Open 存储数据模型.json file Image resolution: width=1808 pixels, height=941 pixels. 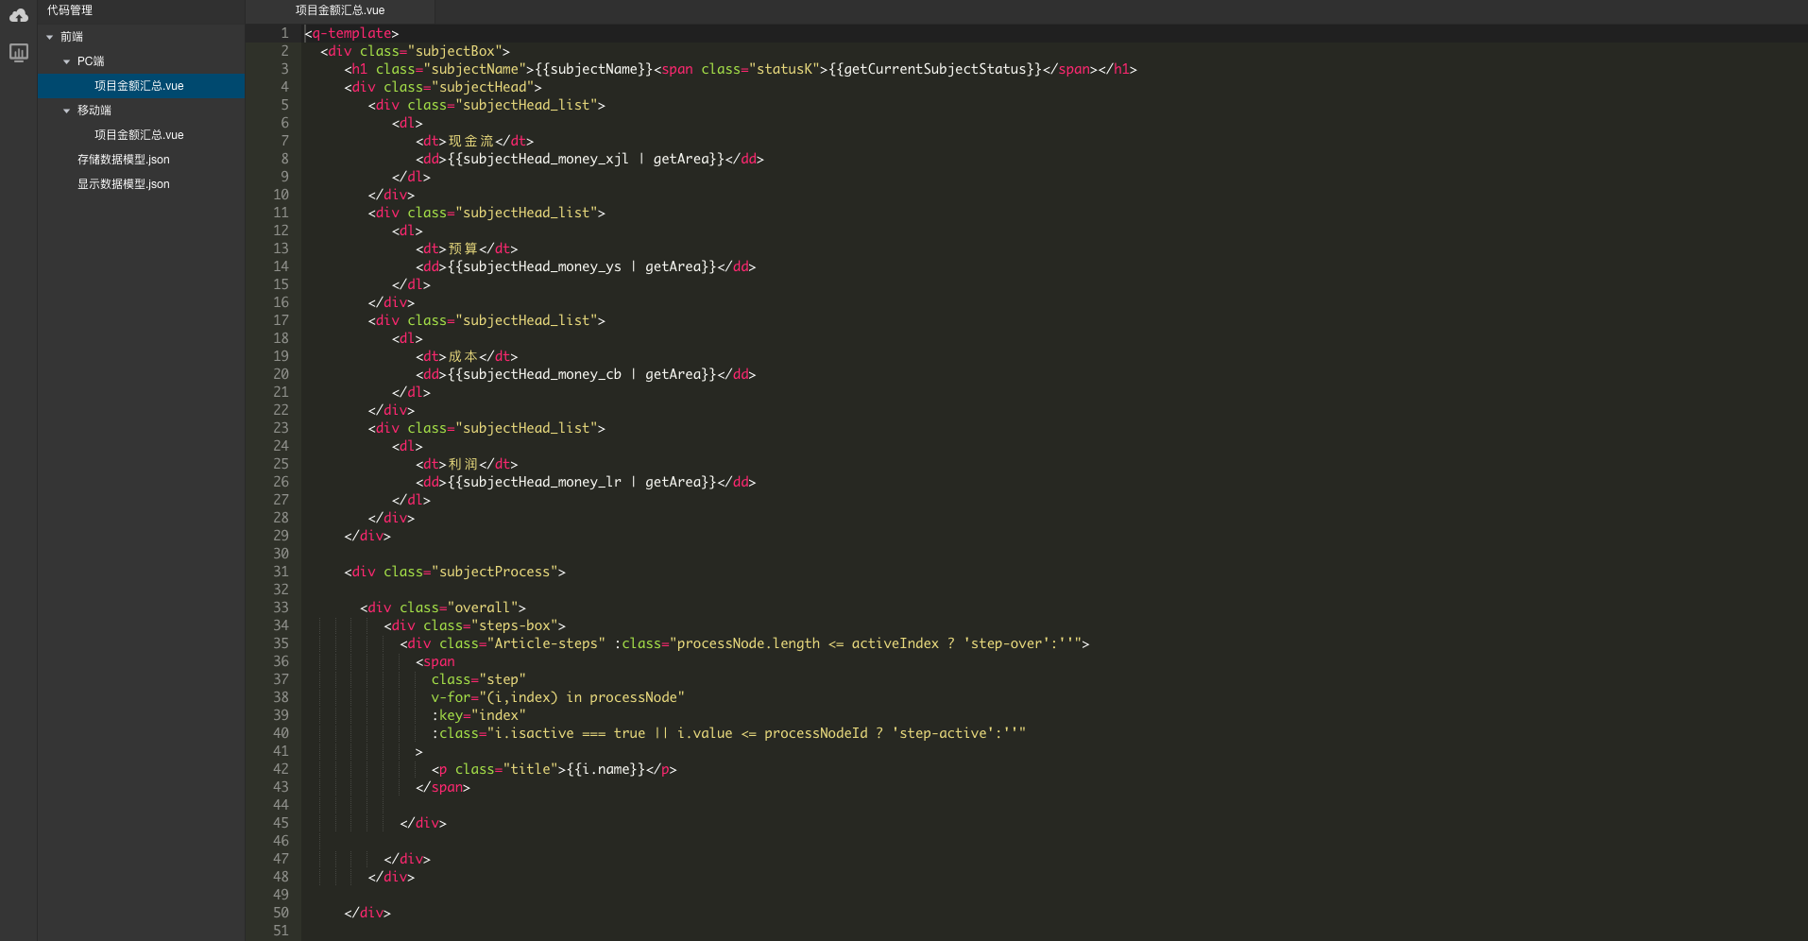pyautogui.click(x=124, y=160)
